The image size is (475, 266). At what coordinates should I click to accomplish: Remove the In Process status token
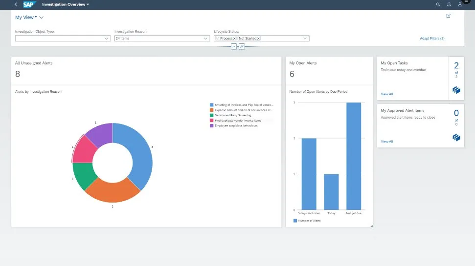point(234,38)
